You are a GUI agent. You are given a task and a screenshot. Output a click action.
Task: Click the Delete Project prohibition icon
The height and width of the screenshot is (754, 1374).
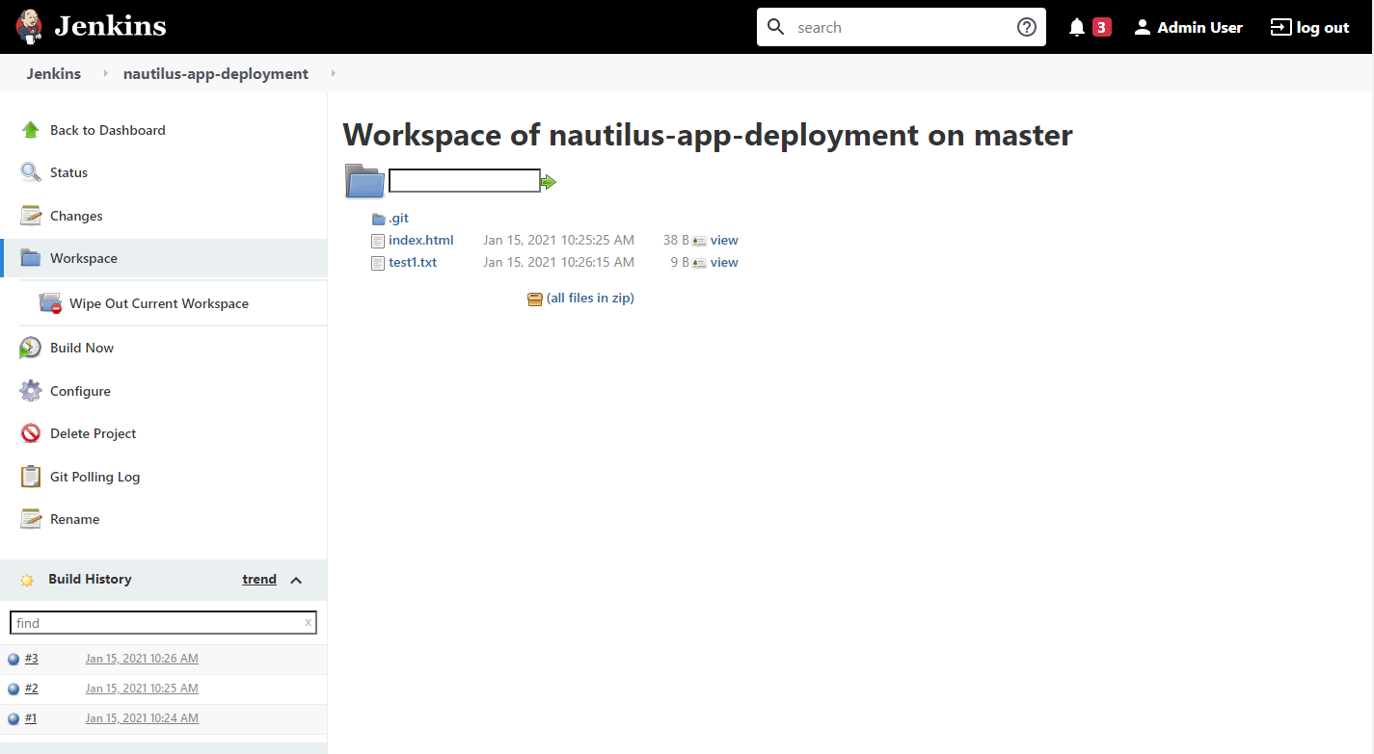click(x=31, y=433)
